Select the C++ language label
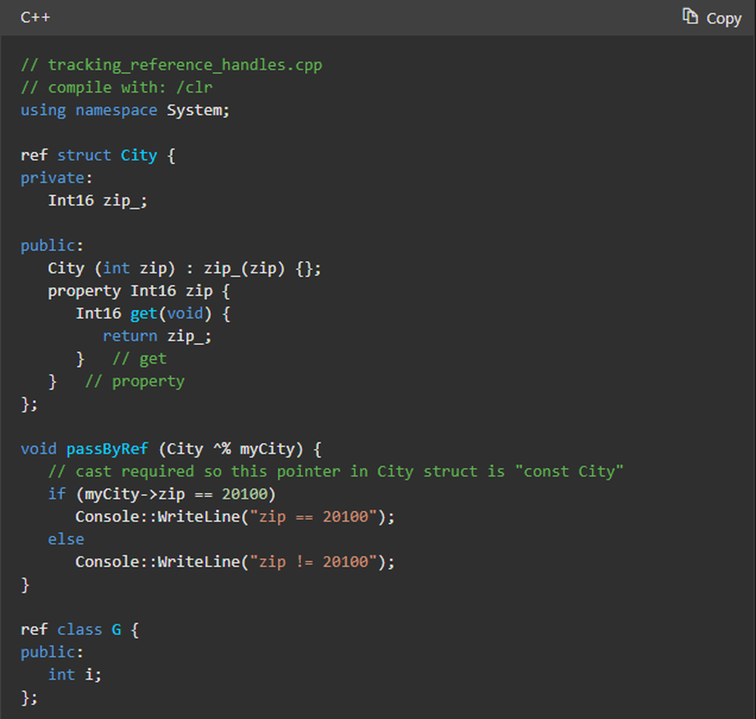 pos(35,17)
